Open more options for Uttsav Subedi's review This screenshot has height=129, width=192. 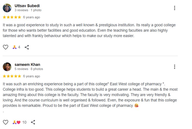pos(175,8)
